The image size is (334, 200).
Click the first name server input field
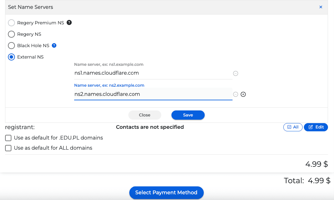coord(153,73)
